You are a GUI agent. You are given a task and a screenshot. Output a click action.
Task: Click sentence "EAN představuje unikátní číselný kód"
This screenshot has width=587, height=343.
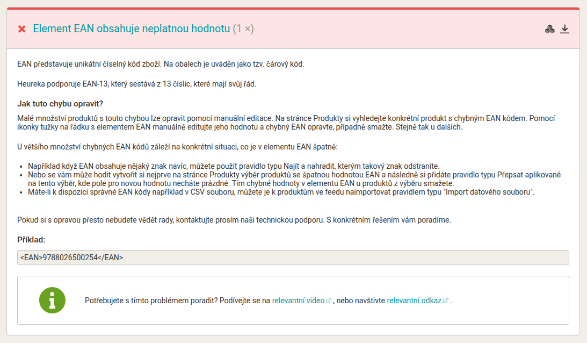coord(161,64)
